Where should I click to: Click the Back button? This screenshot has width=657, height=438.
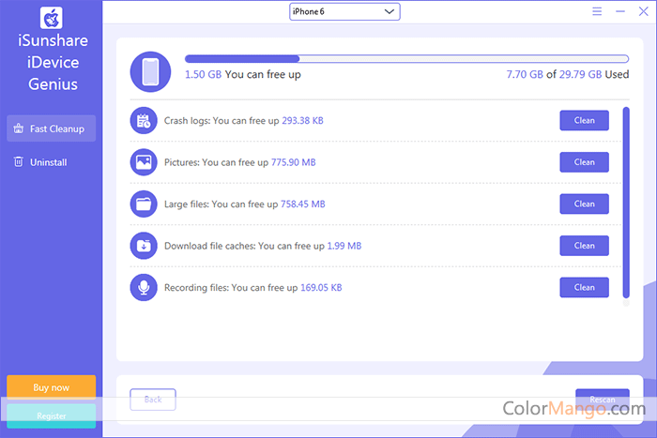[153, 400]
